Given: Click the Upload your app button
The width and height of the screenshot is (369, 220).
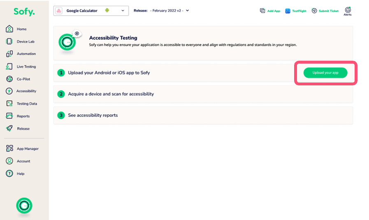Looking at the screenshot, I should pos(325,73).
